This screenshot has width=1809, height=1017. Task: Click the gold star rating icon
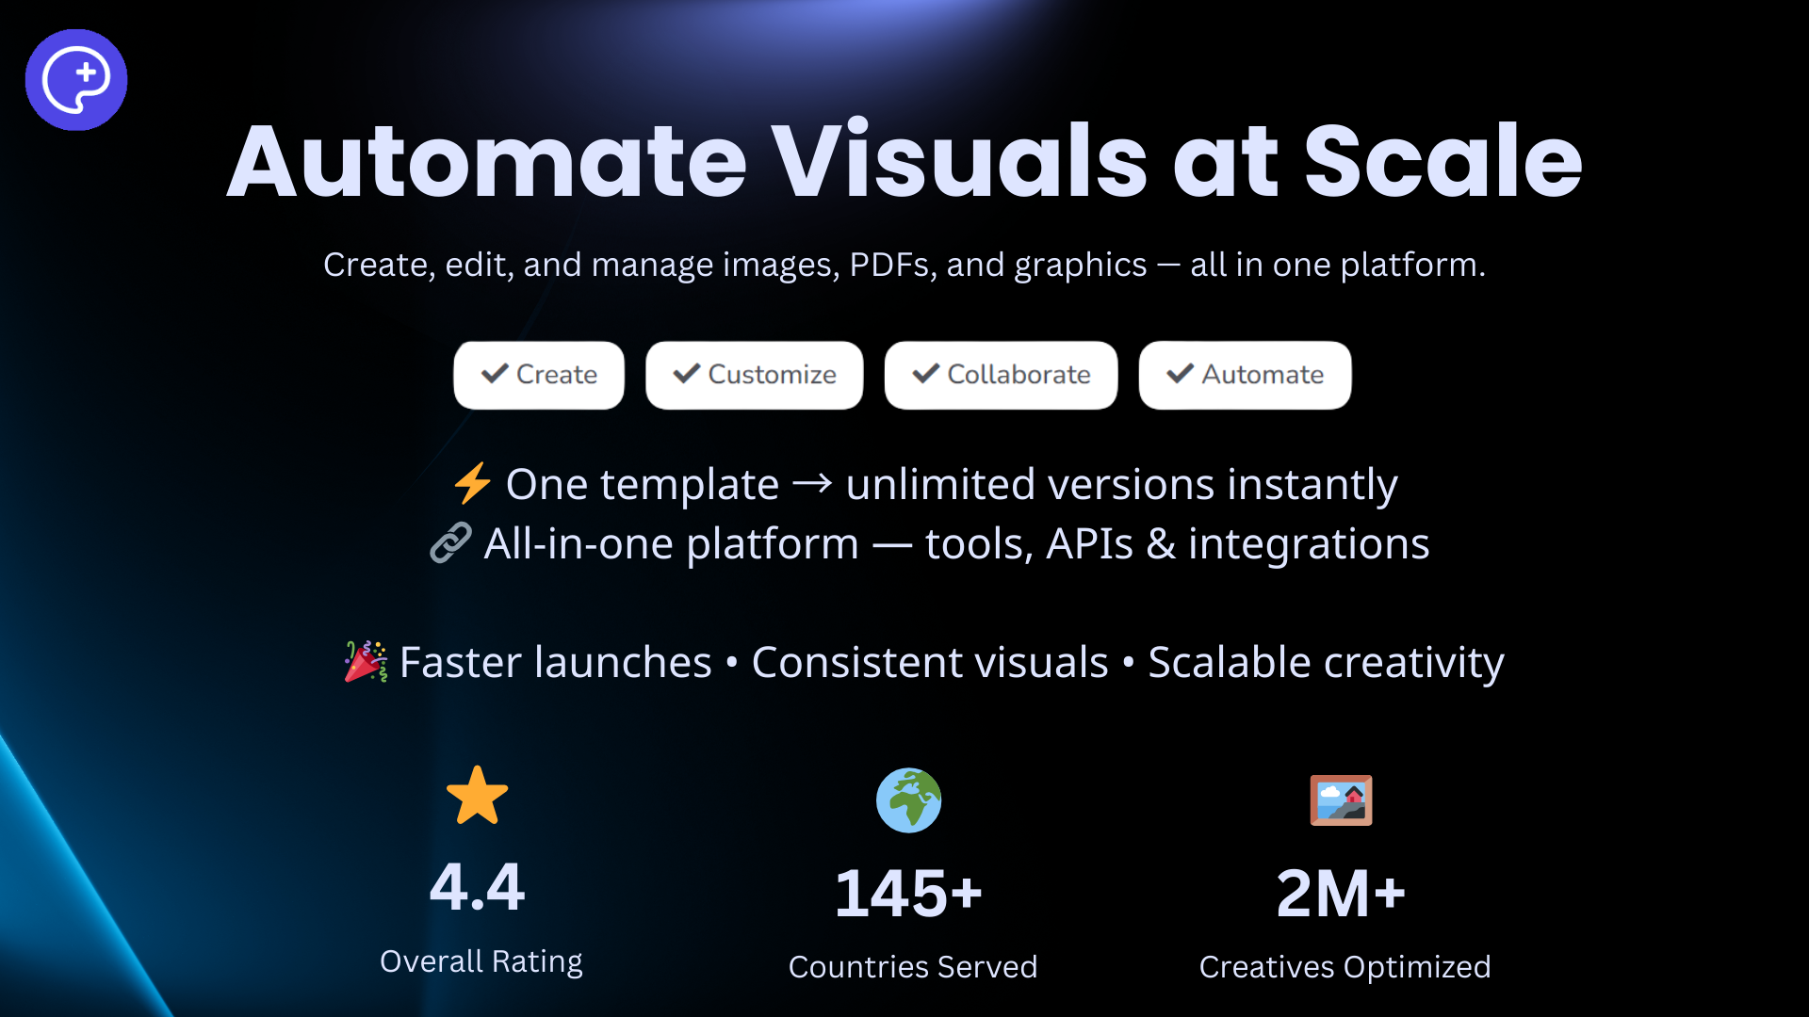pyautogui.click(x=477, y=796)
